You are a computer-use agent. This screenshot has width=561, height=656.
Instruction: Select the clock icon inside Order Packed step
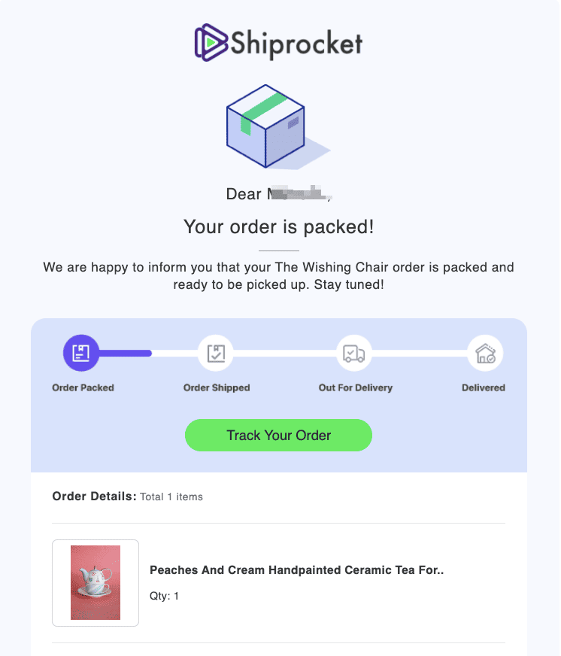coord(81,352)
